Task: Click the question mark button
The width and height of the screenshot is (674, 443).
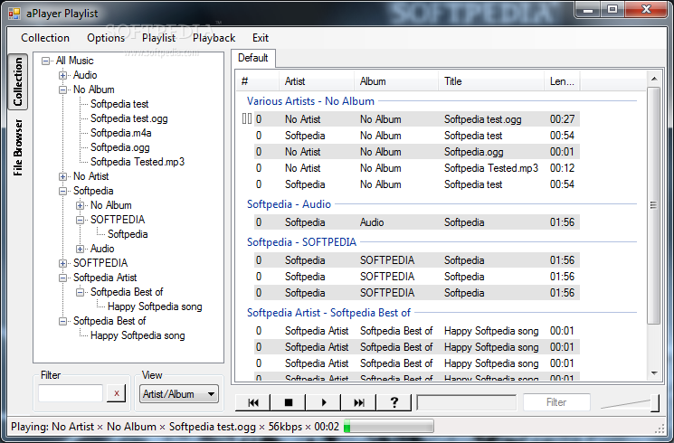Action: click(x=394, y=402)
